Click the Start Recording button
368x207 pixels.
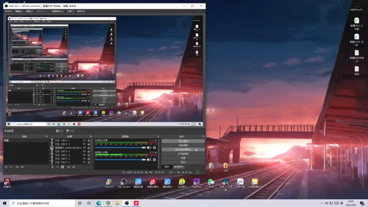[x=183, y=145]
